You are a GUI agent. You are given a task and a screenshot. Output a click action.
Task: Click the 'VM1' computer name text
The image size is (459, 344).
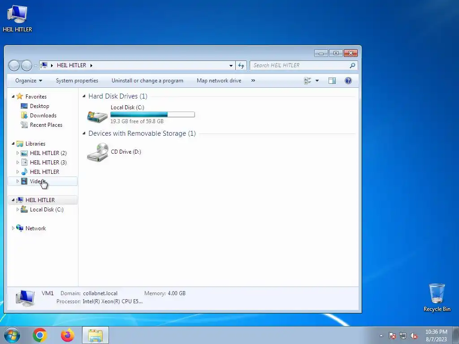point(48,293)
